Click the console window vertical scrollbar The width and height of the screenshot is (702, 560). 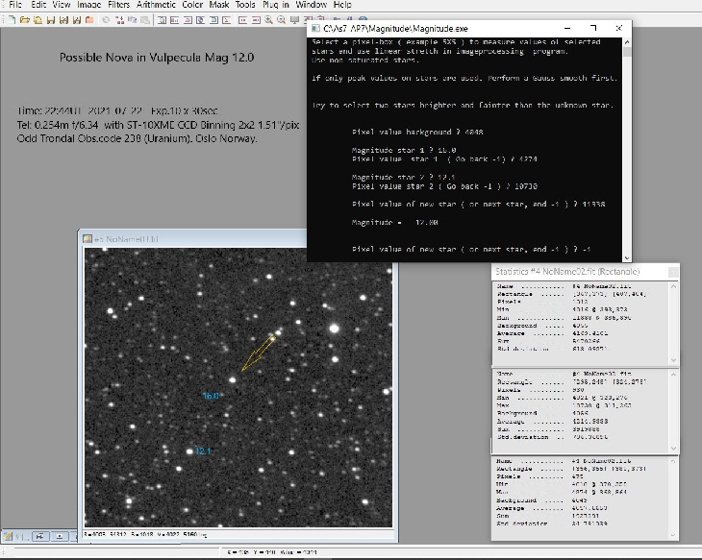click(x=628, y=144)
